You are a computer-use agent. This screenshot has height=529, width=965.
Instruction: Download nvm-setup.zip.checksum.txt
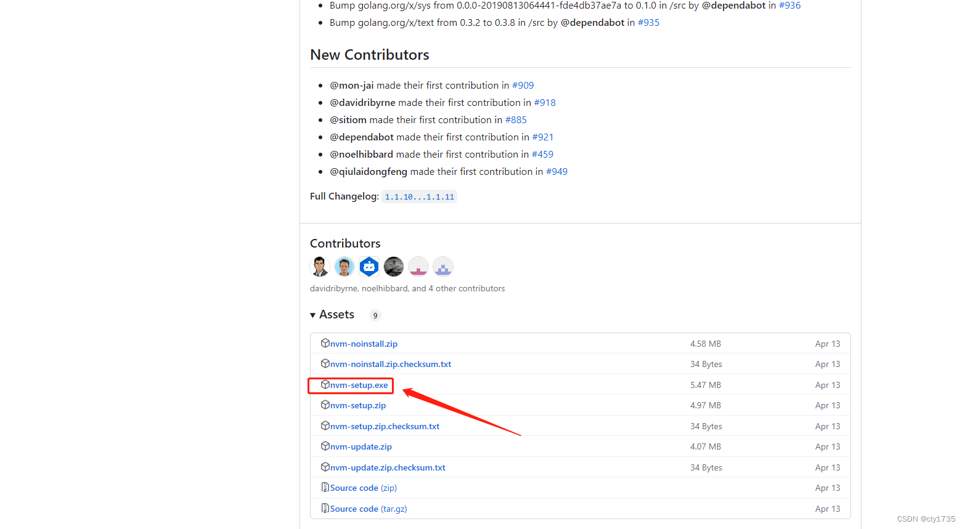click(385, 426)
